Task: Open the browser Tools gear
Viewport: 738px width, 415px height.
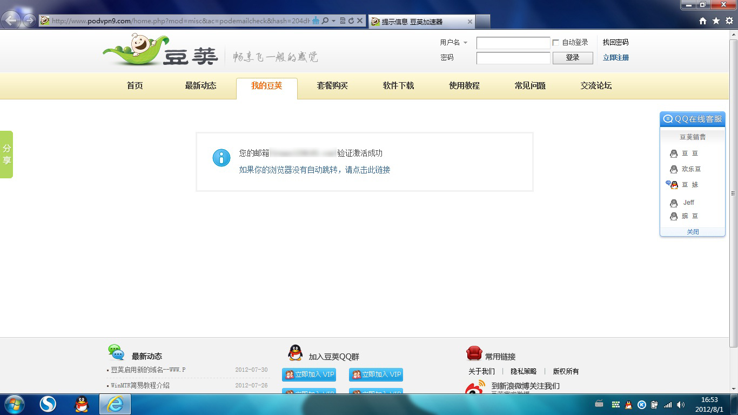Action: click(729, 21)
